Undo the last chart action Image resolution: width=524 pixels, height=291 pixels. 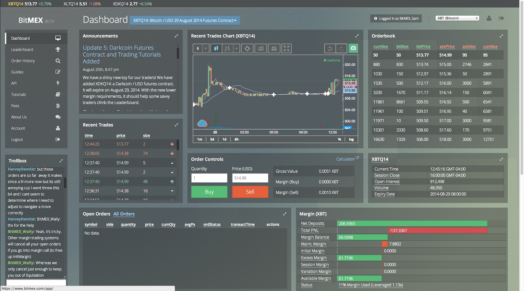[330, 48]
